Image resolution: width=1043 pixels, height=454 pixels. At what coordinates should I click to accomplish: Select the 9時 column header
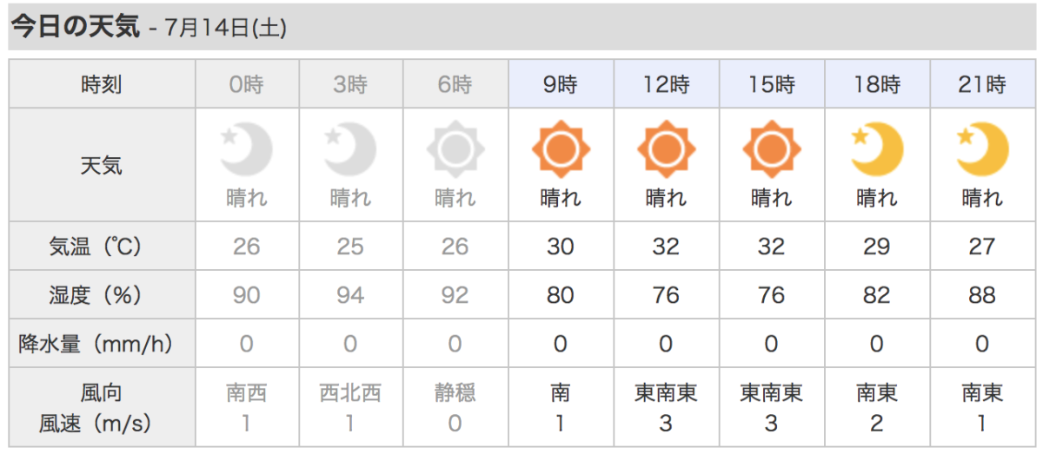pos(561,85)
